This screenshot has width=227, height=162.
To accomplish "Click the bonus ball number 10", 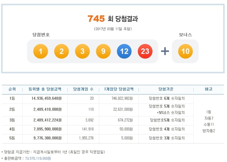I will tap(185, 51).
